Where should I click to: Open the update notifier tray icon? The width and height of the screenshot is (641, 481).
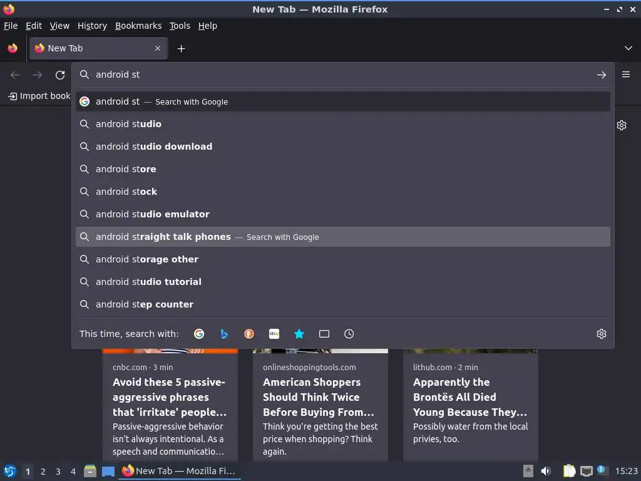tap(602, 470)
